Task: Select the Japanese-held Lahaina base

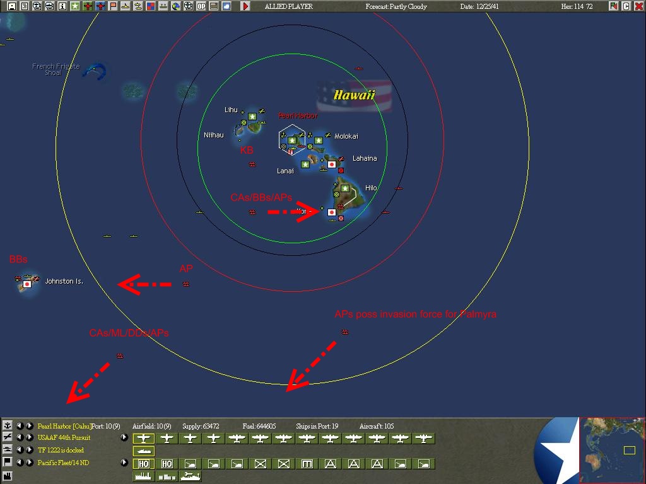Action: 332,164
